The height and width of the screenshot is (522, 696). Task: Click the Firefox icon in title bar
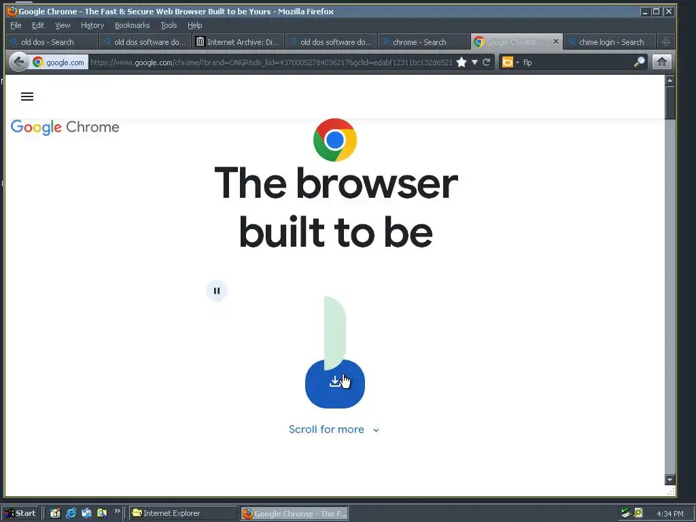(x=12, y=11)
